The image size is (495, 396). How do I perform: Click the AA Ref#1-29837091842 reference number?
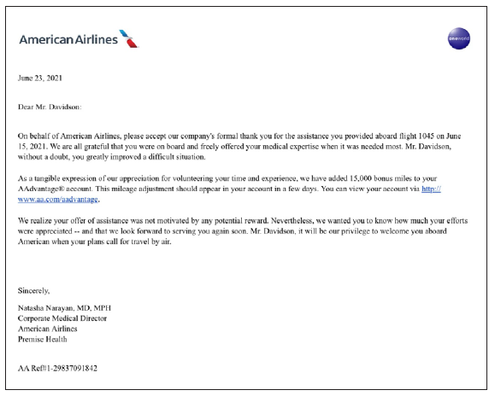click(57, 369)
